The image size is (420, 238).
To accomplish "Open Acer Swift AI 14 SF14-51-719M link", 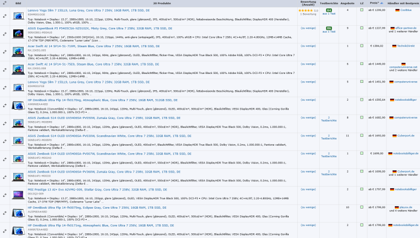I will click(x=93, y=46).
